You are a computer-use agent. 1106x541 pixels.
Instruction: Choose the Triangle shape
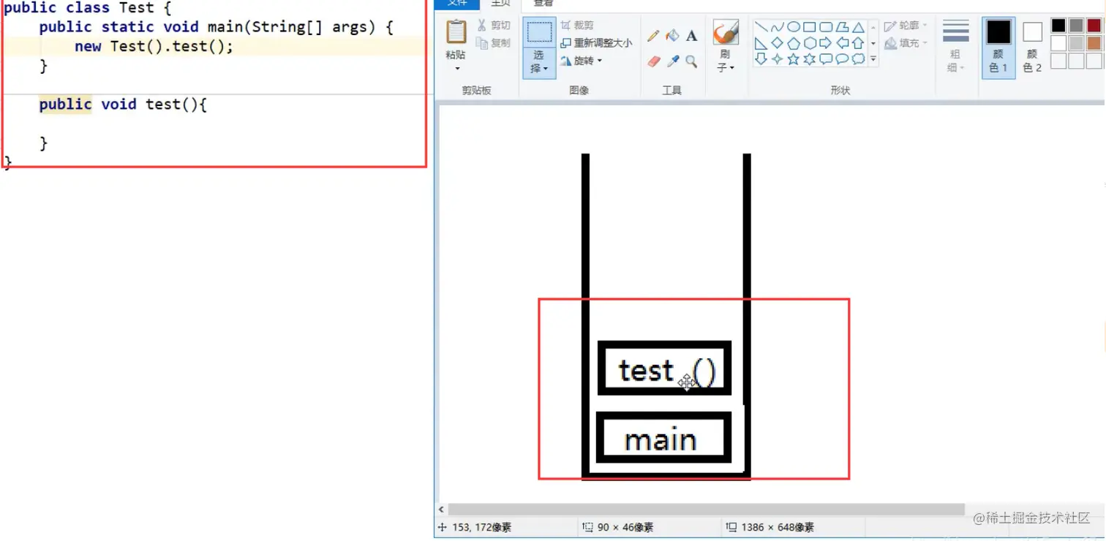tap(859, 27)
